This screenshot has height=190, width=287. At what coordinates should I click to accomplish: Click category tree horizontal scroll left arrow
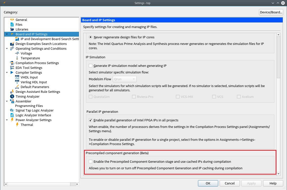tap(6, 184)
